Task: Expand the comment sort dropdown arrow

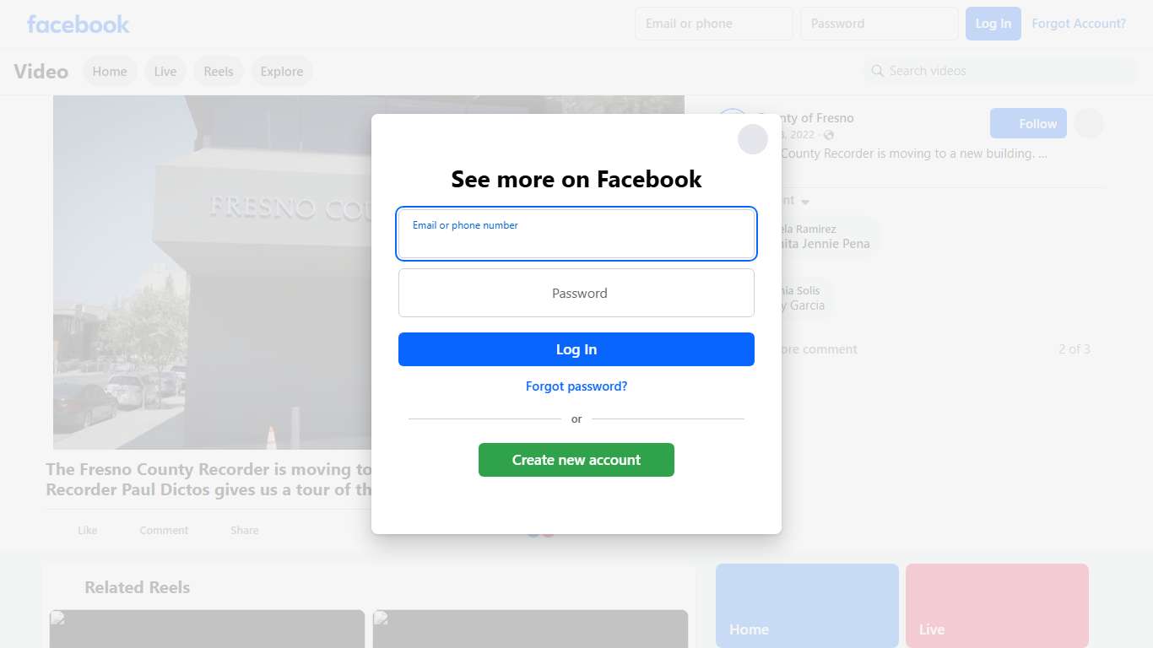Action: [805, 202]
